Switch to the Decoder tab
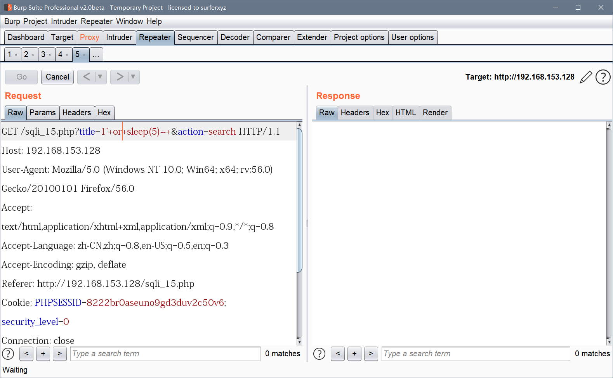This screenshot has height=378, width=613. (235, 37)
